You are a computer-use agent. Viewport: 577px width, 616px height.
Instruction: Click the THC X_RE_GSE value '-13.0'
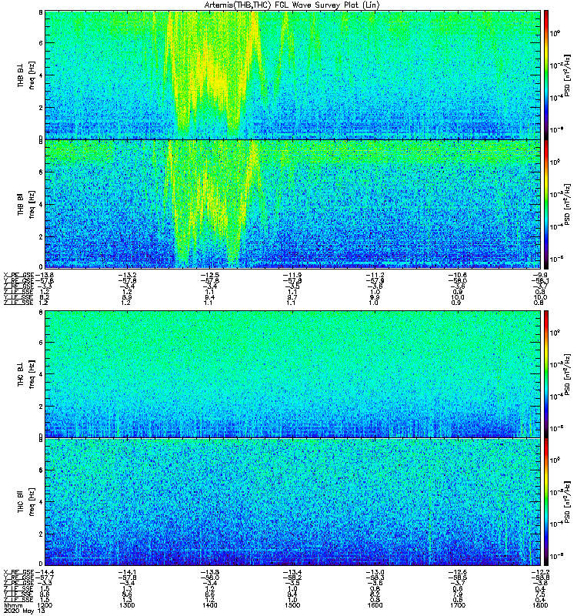375,572
